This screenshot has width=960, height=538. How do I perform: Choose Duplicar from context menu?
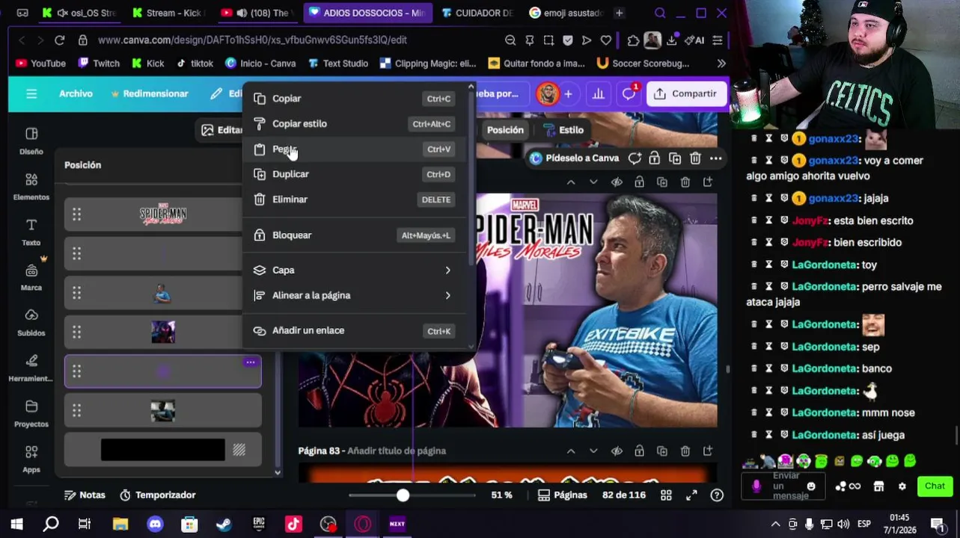pos(355,174)
